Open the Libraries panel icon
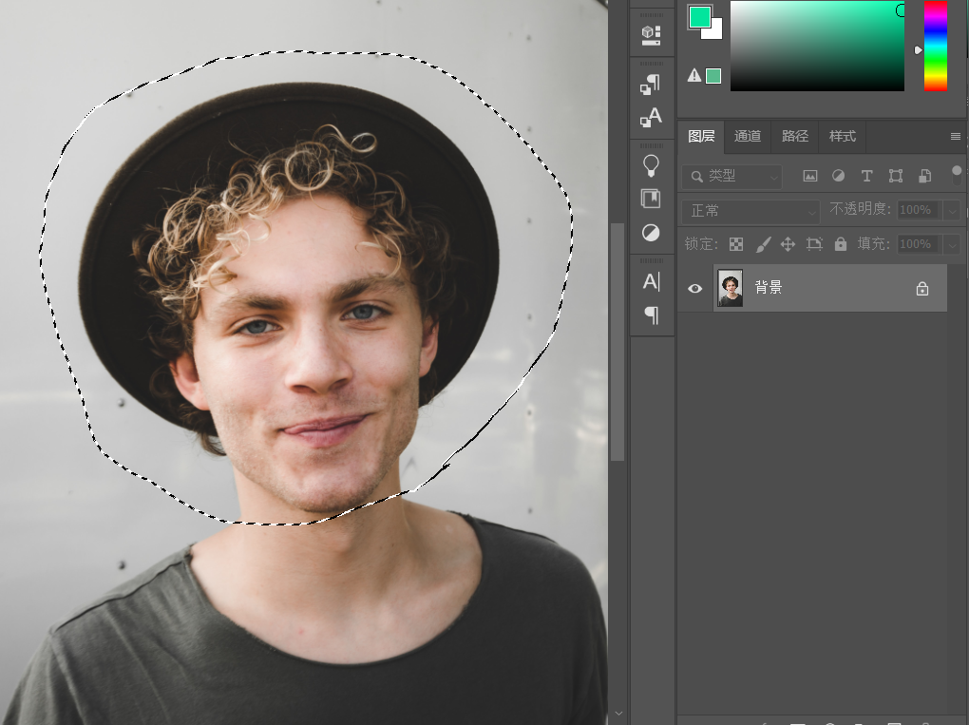 pyautogui.click(x=651, y=199)
